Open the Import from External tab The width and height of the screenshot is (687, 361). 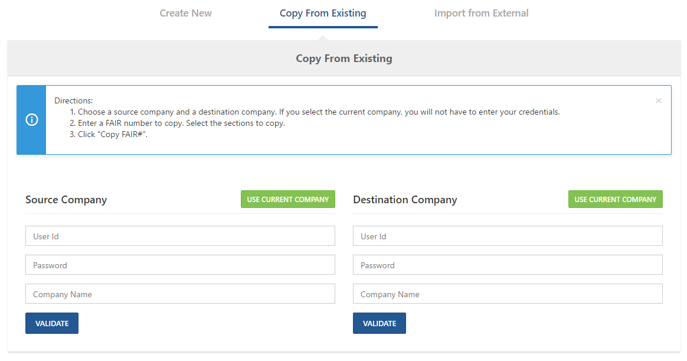(x=481, y=13)
